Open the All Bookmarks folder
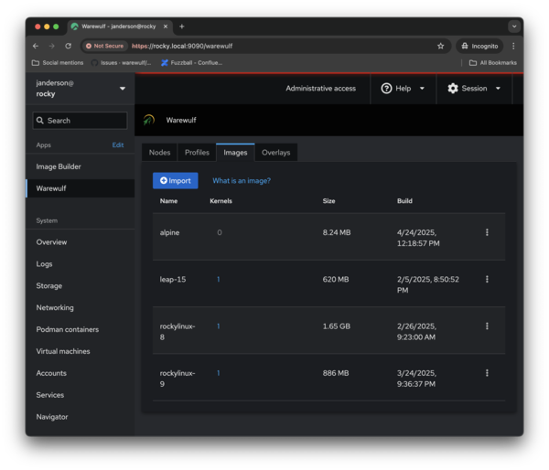 (493, 63)
